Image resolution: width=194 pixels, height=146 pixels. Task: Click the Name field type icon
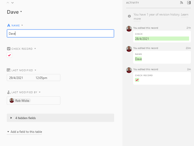9,25
